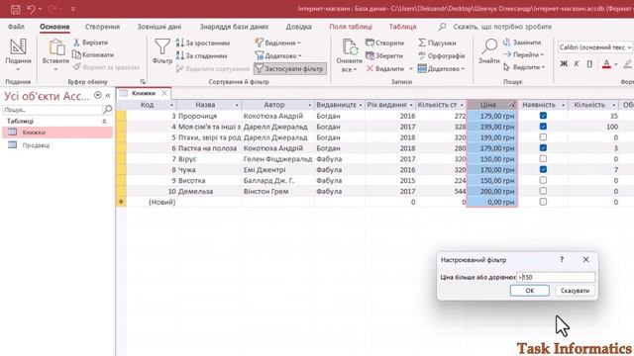Sort descending with За спаданням

point(201,55)
